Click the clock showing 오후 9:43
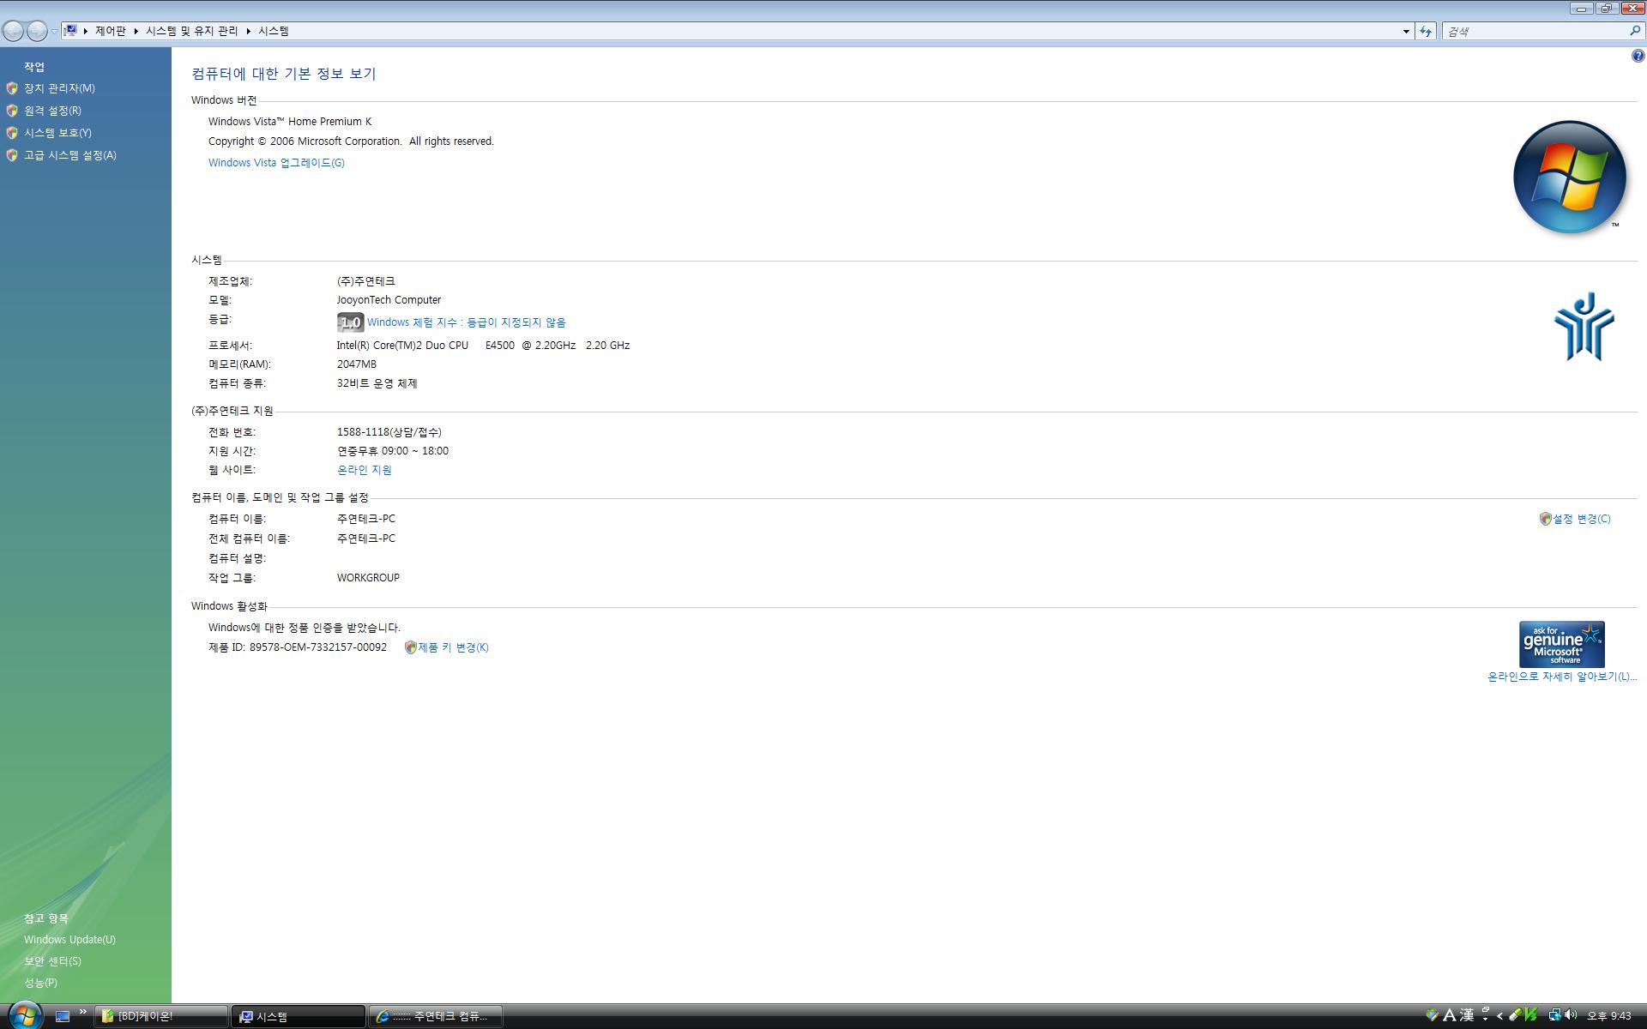This screenshot has height=1029, width=1647. (1608, 1016)
